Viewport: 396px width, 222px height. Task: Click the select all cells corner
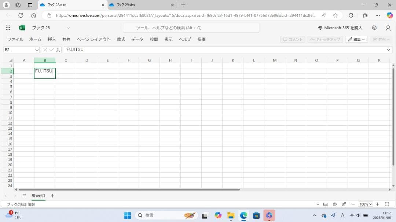click(11, 60)
